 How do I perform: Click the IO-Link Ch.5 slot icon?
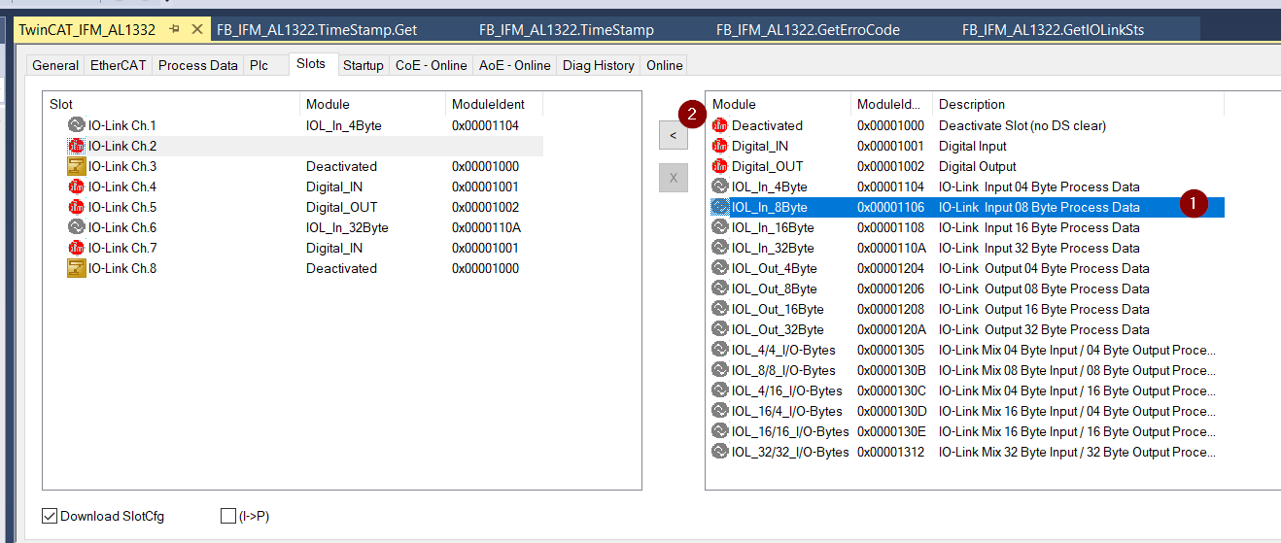click(77, 207)
